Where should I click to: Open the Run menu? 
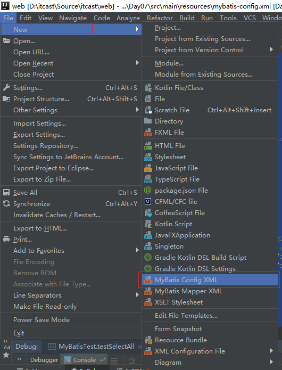tap(207, 18)
